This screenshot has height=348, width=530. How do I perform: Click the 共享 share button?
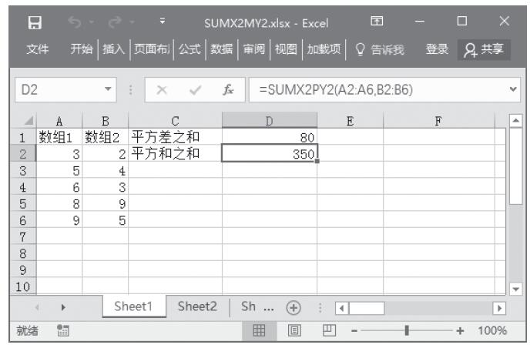(x=487, y=49)
